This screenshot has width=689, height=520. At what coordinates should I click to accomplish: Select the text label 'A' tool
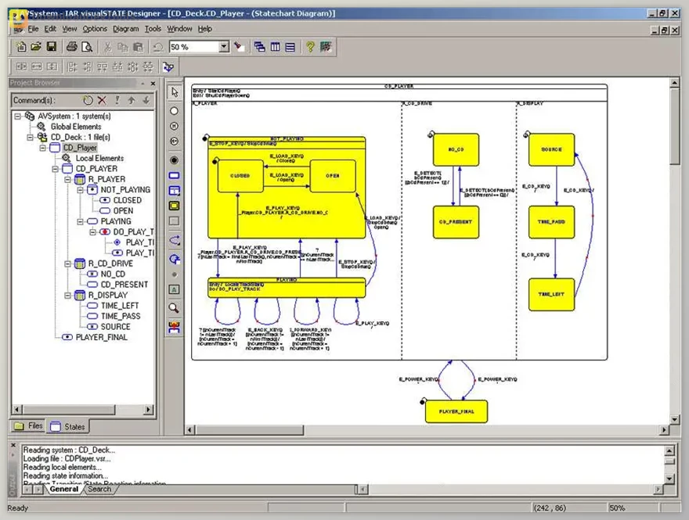[x=174, y=290]
